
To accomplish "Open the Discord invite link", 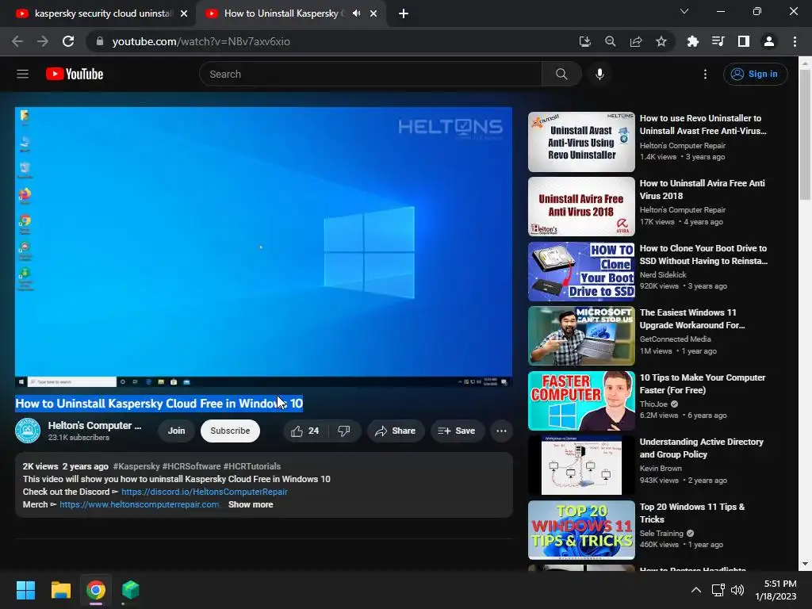I will coord(205,492).
